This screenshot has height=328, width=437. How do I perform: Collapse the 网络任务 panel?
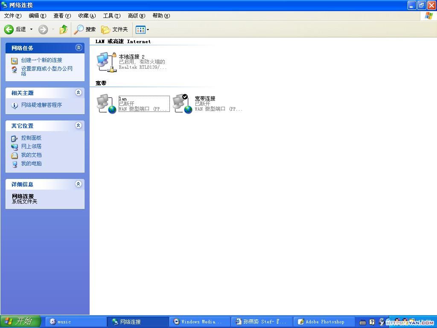coord(78,48)
